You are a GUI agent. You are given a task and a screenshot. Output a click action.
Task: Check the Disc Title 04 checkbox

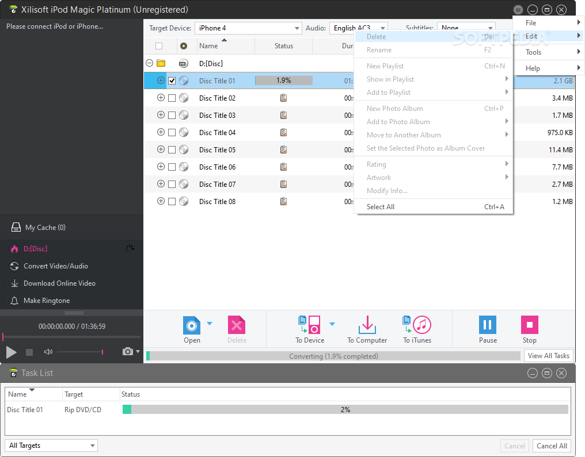click(172, 132)
